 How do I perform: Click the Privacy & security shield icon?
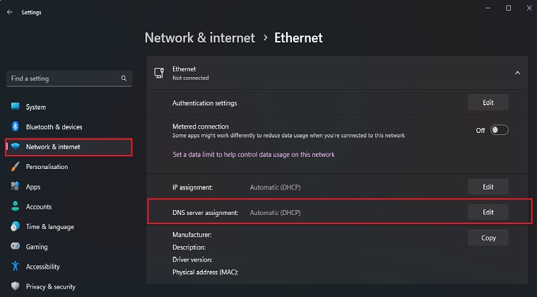tap(15, 286)
